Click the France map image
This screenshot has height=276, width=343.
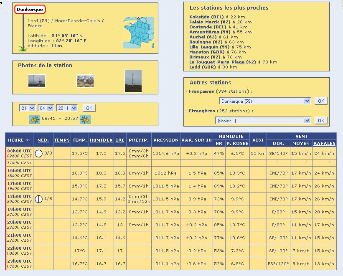tap(138, 33)
